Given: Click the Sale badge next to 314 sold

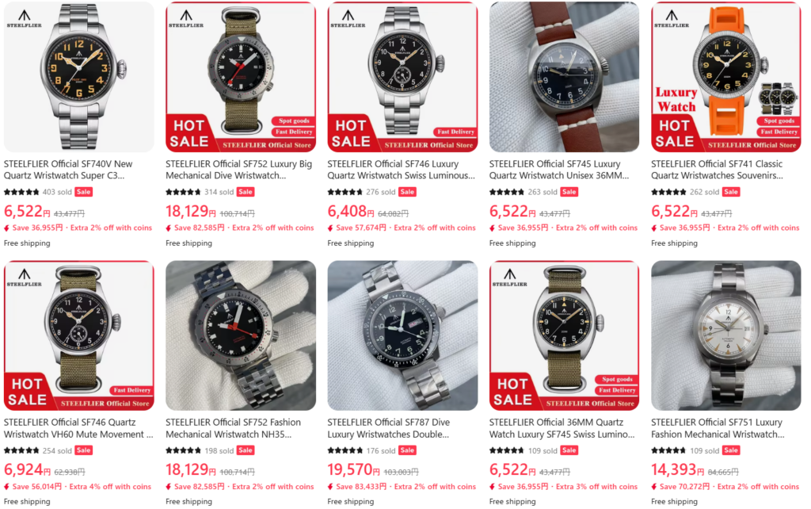Looking at the screenshot, I should 246,192.
